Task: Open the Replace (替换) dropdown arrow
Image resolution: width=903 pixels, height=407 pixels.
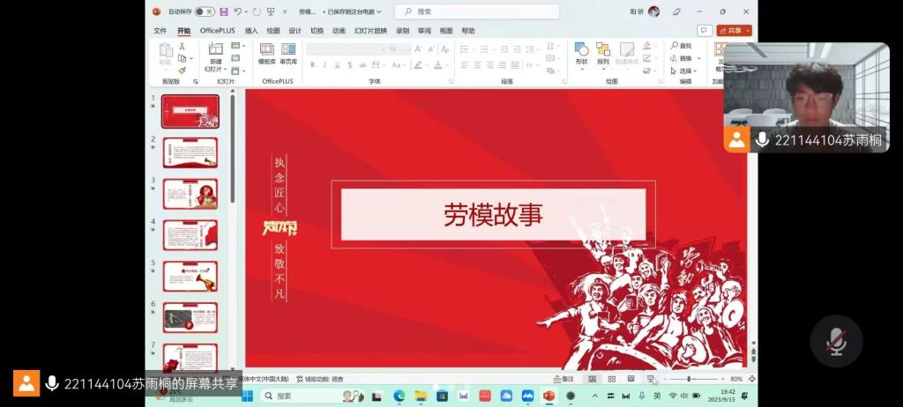Action: pyautogui.click(x=700, y=58)
